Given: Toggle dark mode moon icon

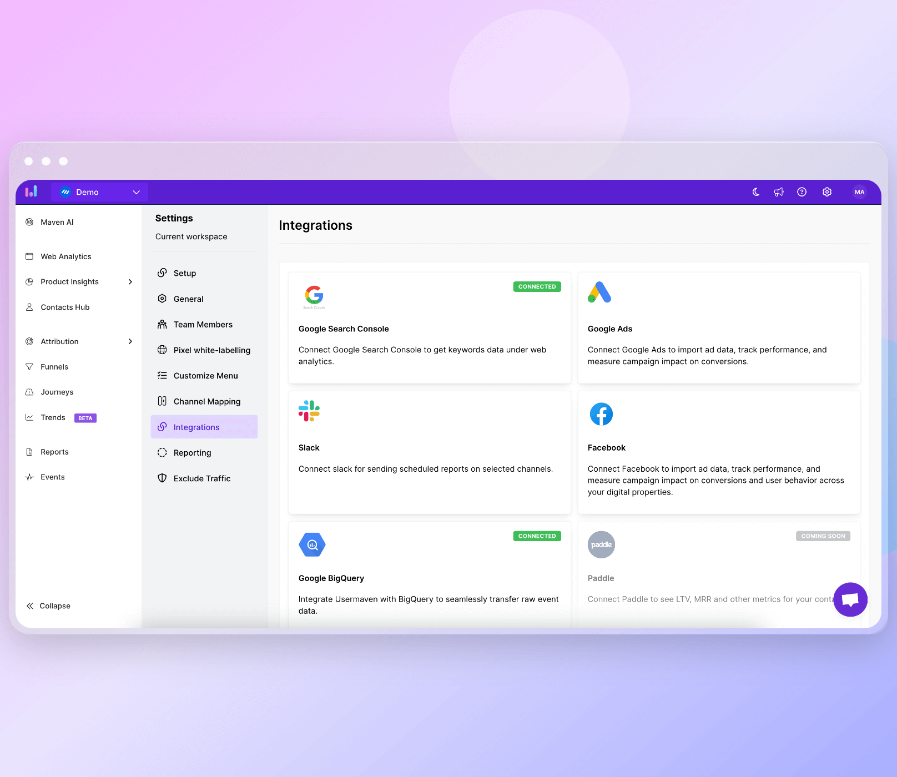Looking at the screenshot, I should click(x=756, y=192).
